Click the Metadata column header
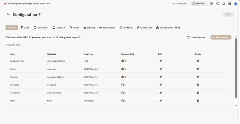This screenshot has width=240, height=124. (x=52, y=54)
